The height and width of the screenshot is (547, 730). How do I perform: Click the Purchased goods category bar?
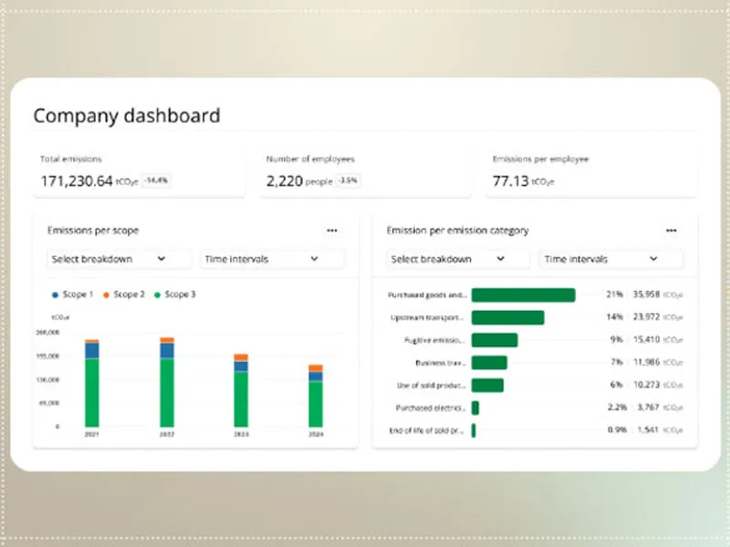(523, 295)
